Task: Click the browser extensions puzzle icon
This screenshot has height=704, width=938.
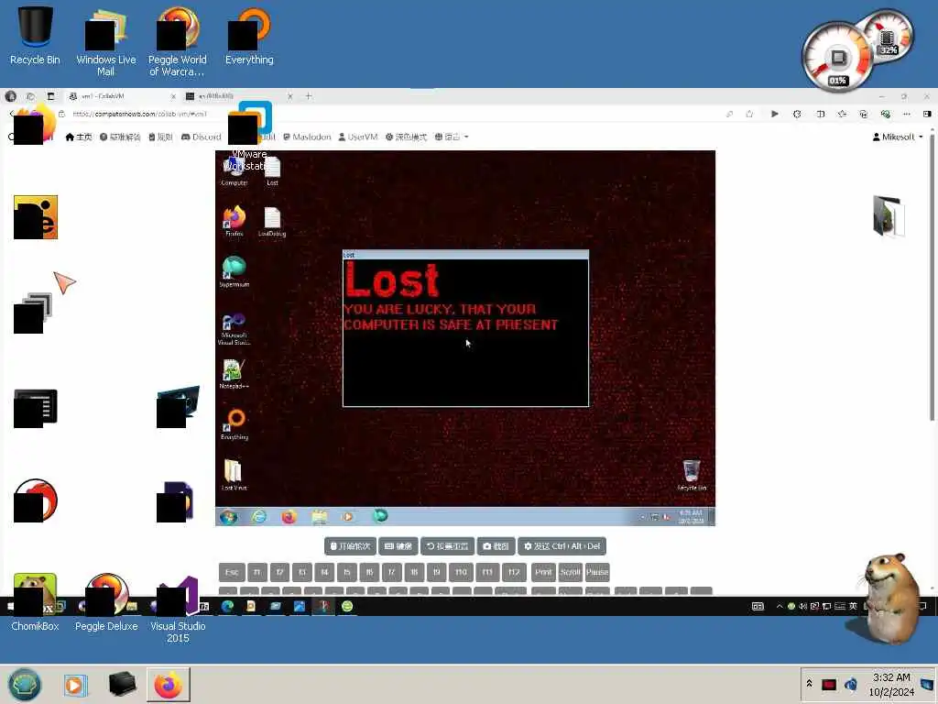Action: coord(797,114)
